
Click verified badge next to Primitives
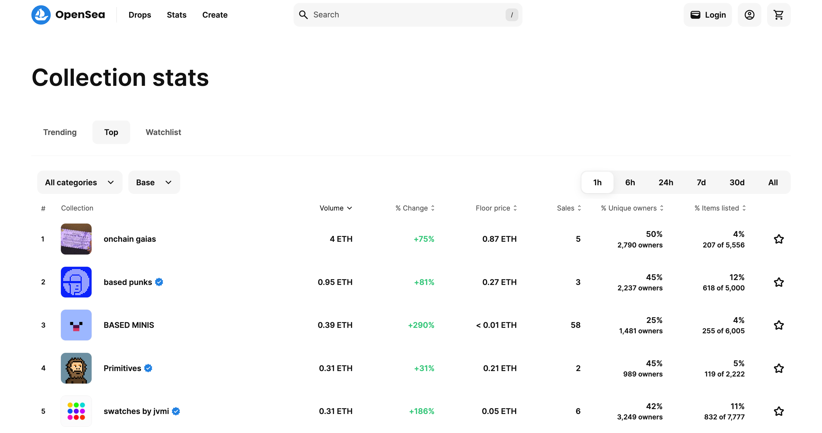pyautogui.click(x=148, y=368)
